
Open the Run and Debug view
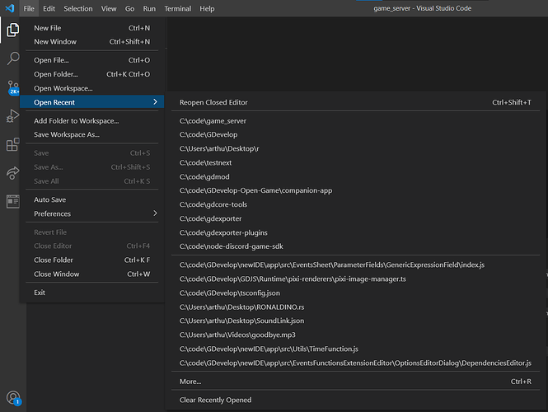point(13,115)
